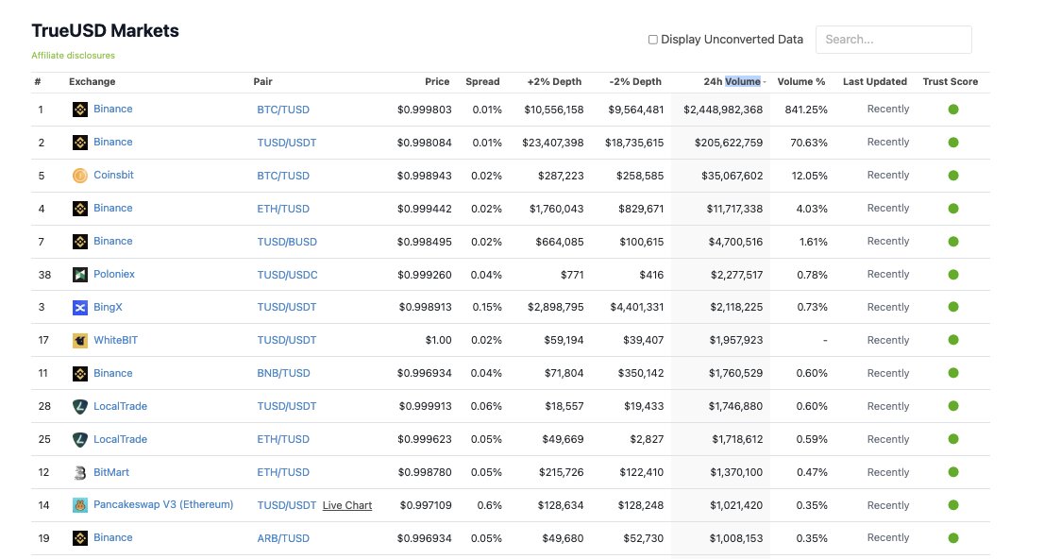Sort table by -2% Depth header
Screen dimensions: 1044x559
pyautogui.click(x=635, y=81)
